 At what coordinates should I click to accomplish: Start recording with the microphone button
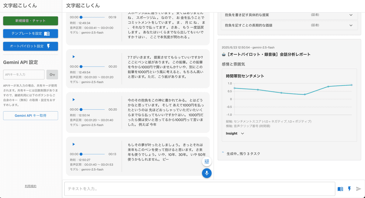pos(207,173)
